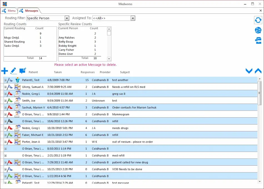Edit the message using the pencil icon

(x=13, y=71)
